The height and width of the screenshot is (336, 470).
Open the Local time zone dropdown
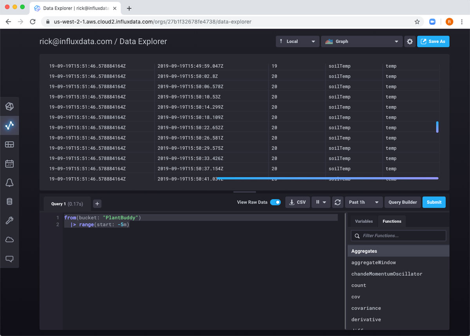pos(297,42)
